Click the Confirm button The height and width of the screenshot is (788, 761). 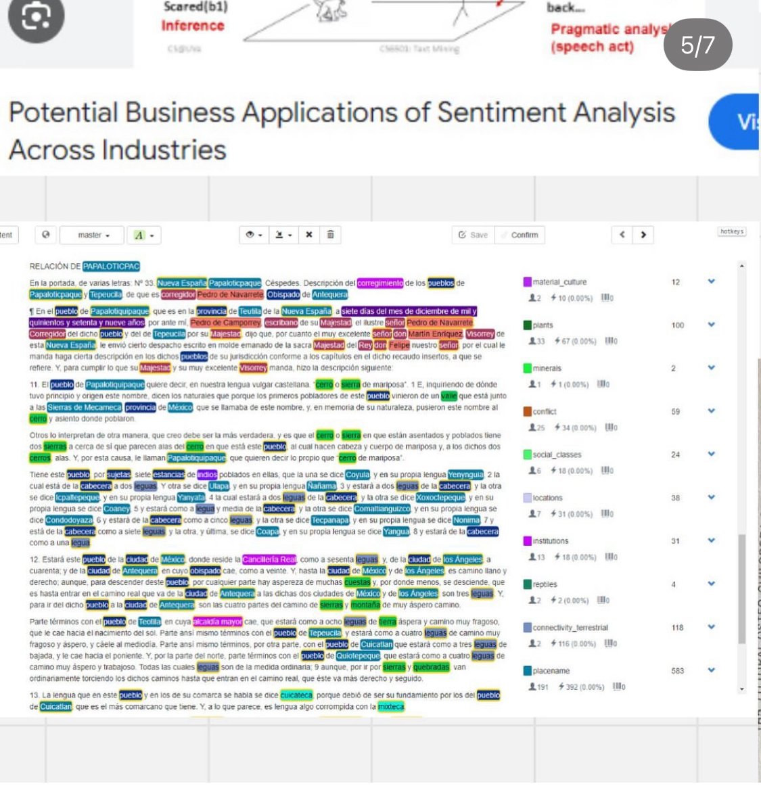[x=520, y=235]
